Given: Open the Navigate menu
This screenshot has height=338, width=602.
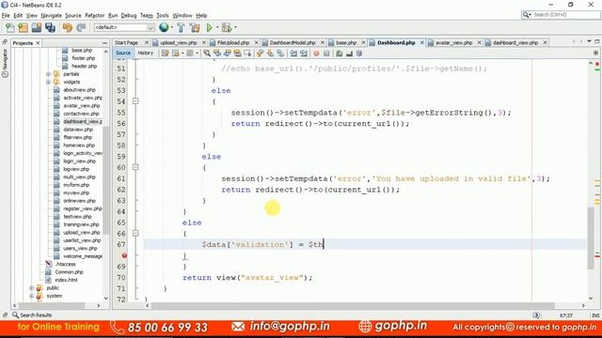Looking at the screenshot, I should pyautogui.click(x=51, y=15).
